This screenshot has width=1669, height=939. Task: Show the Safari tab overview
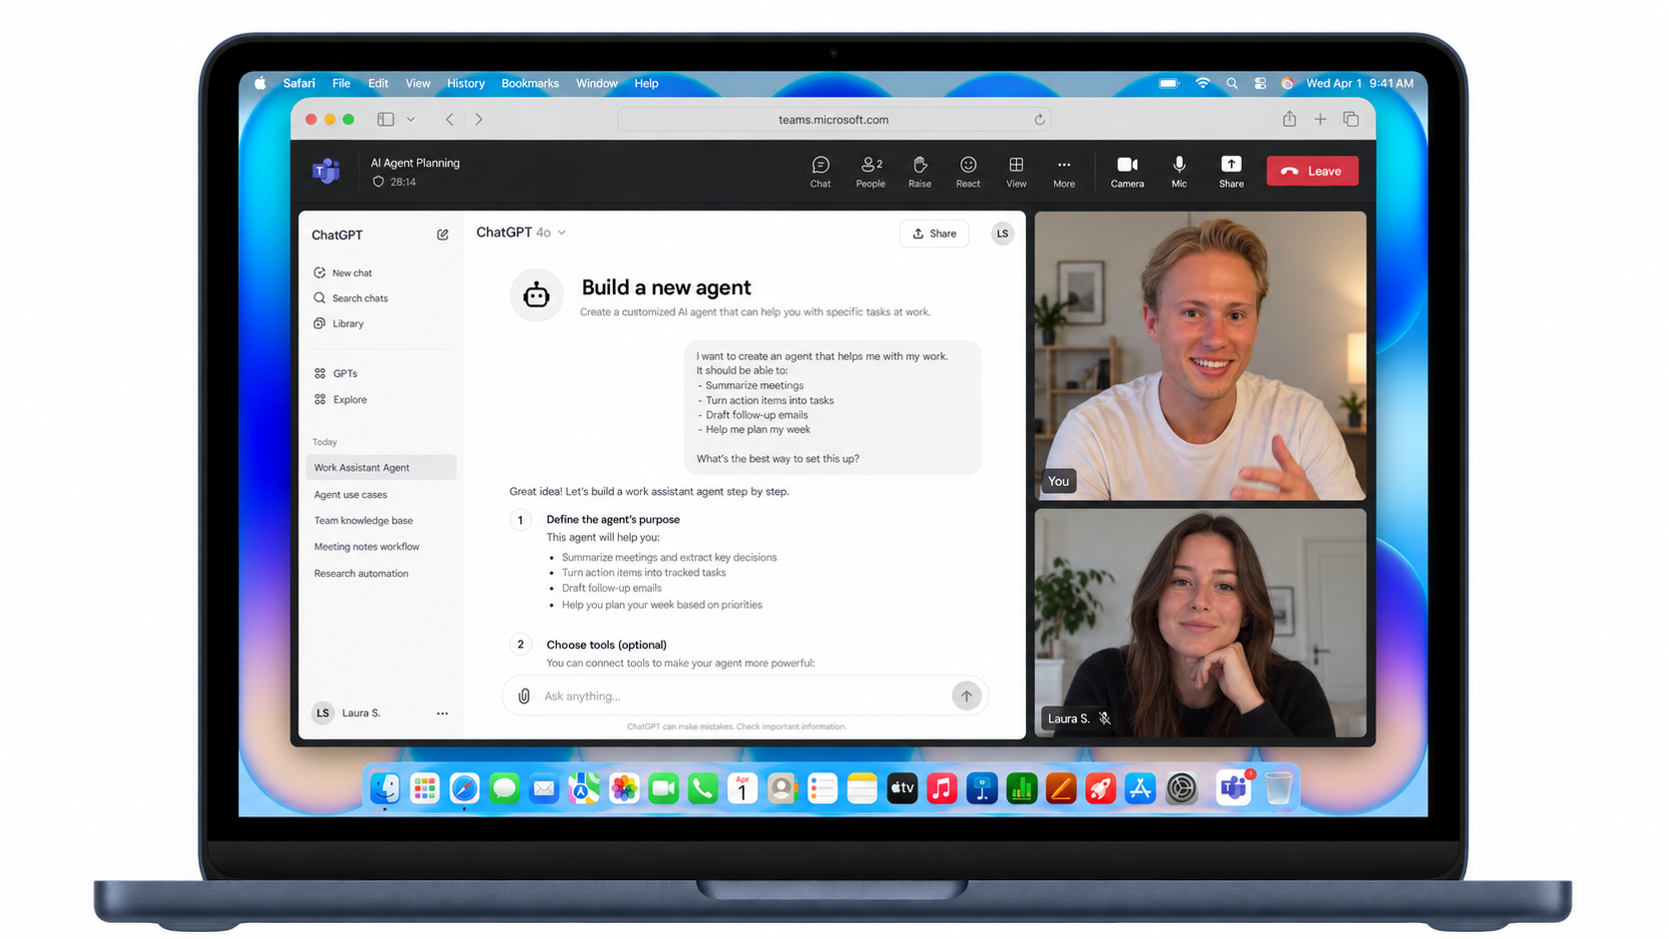pos(1351,120)
